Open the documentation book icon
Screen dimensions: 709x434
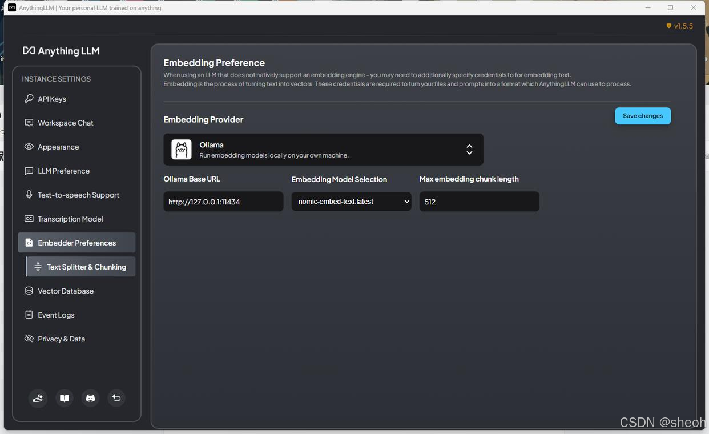(x=65, y=398)
